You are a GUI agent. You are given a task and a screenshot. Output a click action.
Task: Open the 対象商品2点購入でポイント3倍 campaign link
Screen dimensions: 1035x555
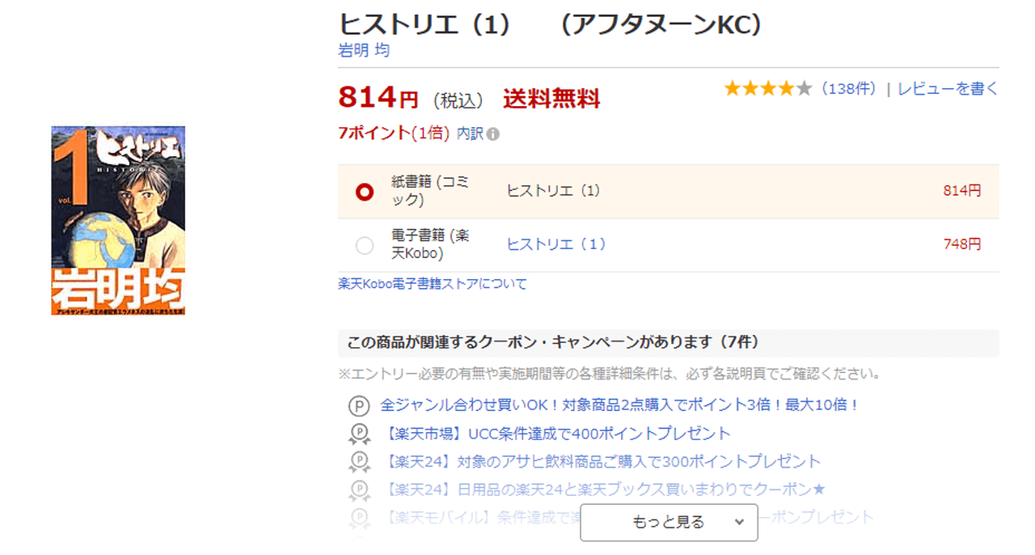pyautogui.click(x=619, y=405)
